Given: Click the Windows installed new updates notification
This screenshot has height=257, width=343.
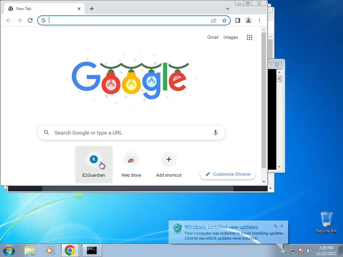Looking at the screenshot, I should coord(228,232).
